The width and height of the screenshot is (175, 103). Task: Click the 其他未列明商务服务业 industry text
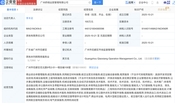tap(37, 57)
